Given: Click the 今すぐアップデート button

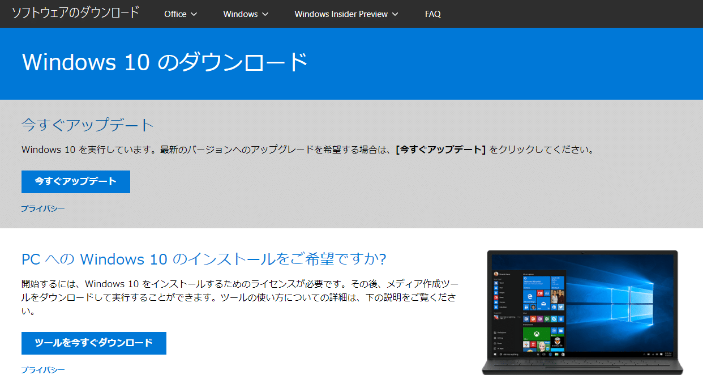Looking at the screenshot, I should tap(76, 182).
